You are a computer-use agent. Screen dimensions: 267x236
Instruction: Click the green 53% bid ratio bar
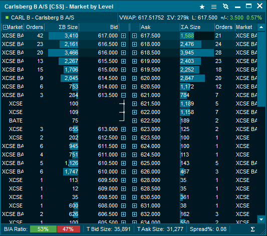point(43,229)
